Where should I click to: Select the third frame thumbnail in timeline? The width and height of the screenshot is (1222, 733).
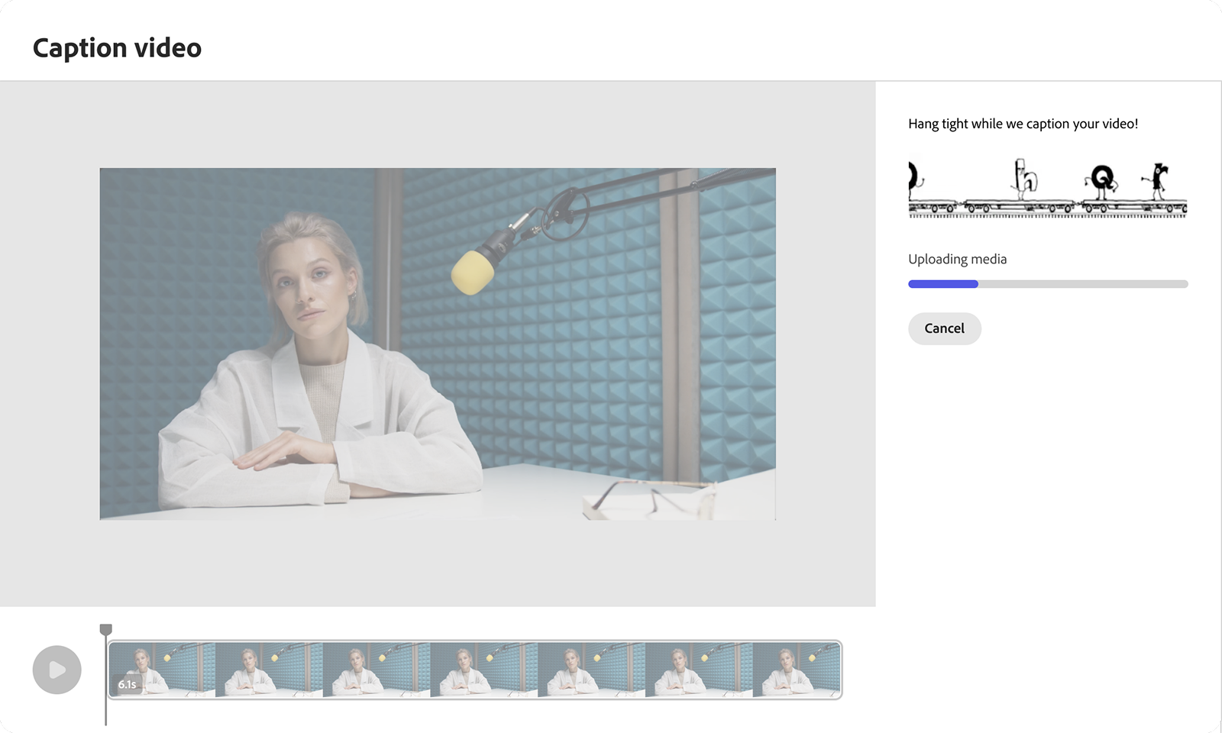pos(377,670)
